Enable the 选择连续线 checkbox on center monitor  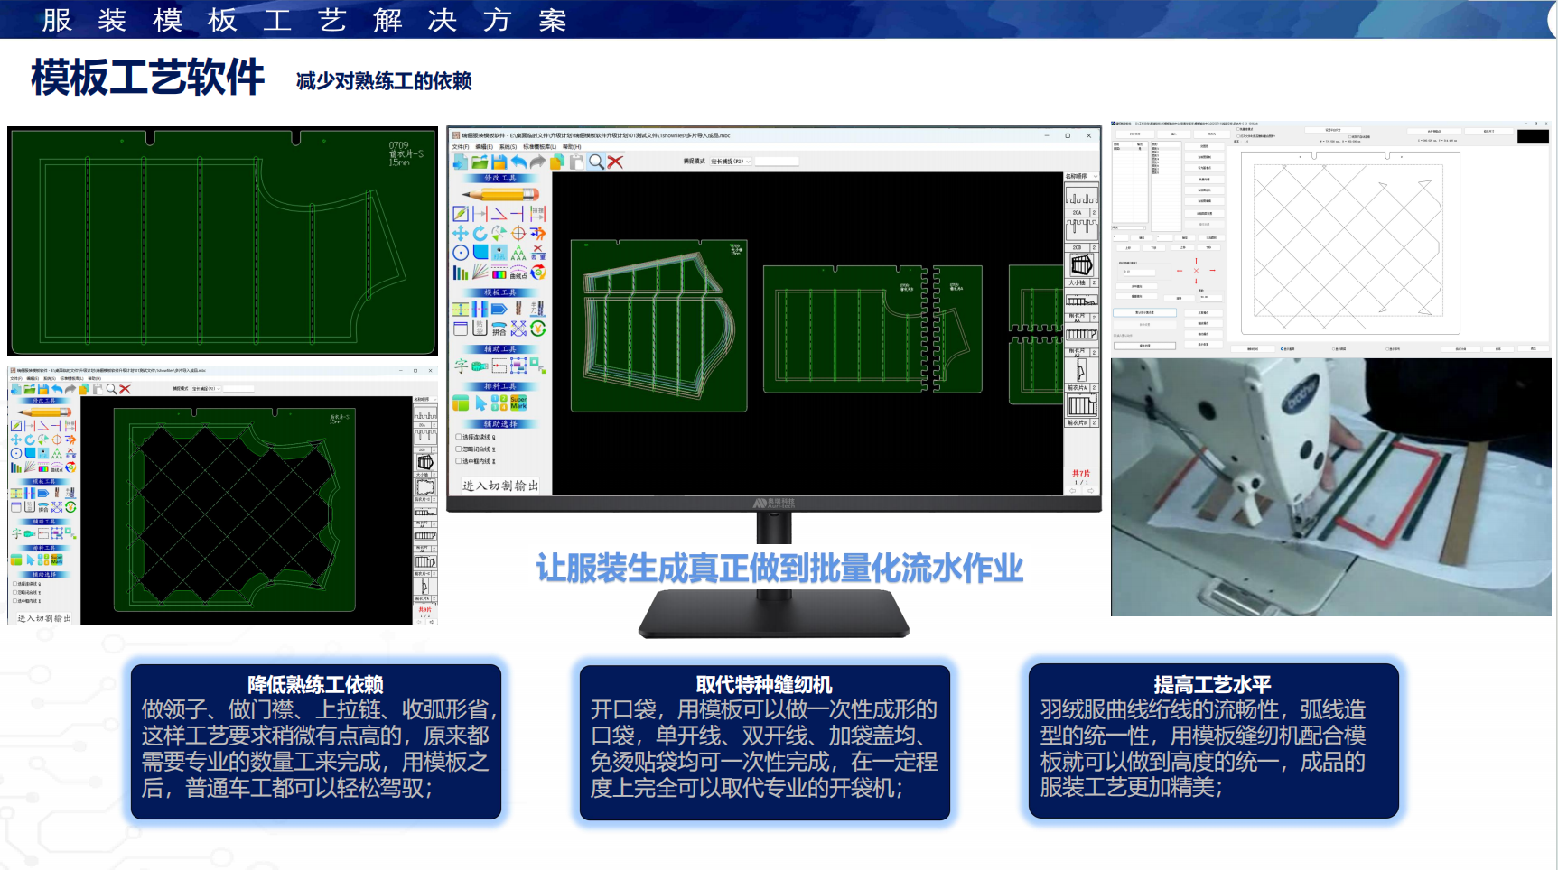click(459, 437)
